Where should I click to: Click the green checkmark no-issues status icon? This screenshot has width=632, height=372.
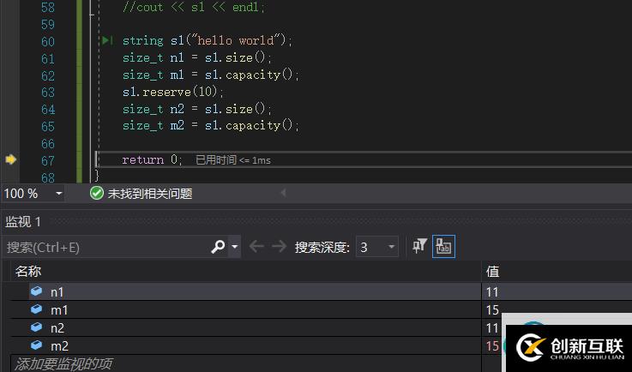(x=97, y=194)
